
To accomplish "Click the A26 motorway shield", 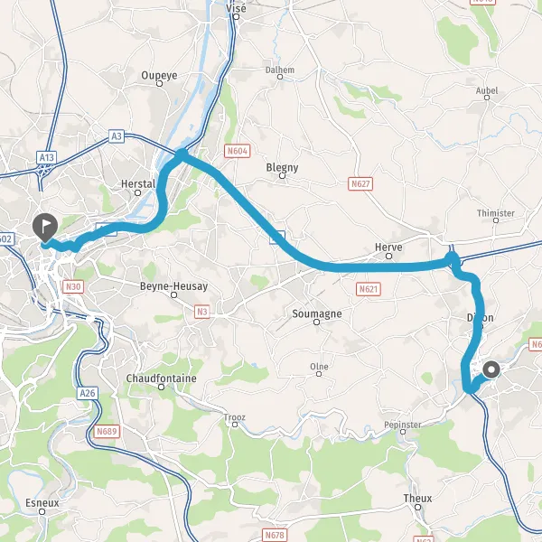I will (x=87, y=393).
